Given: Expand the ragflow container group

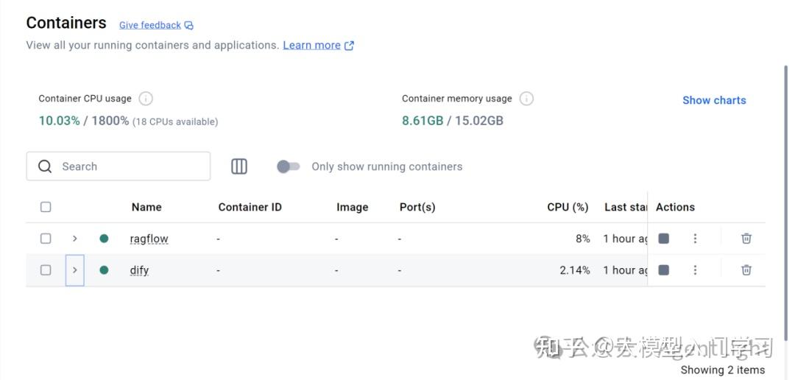Looking at the screenshot, I should click(74, 239).
